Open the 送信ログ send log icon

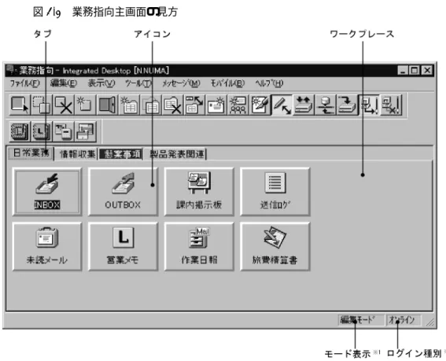pos(275,191)
